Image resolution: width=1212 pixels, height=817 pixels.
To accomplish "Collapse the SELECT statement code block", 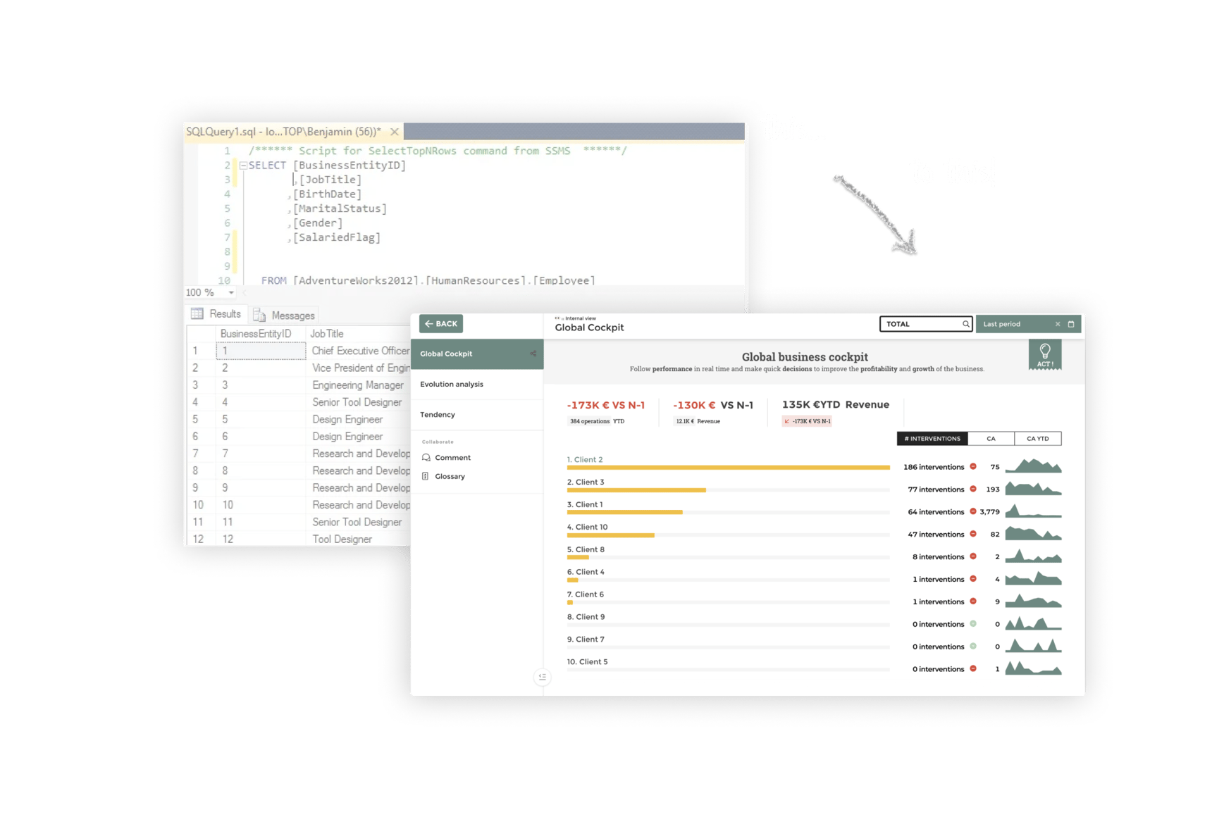I will (243, 166).
